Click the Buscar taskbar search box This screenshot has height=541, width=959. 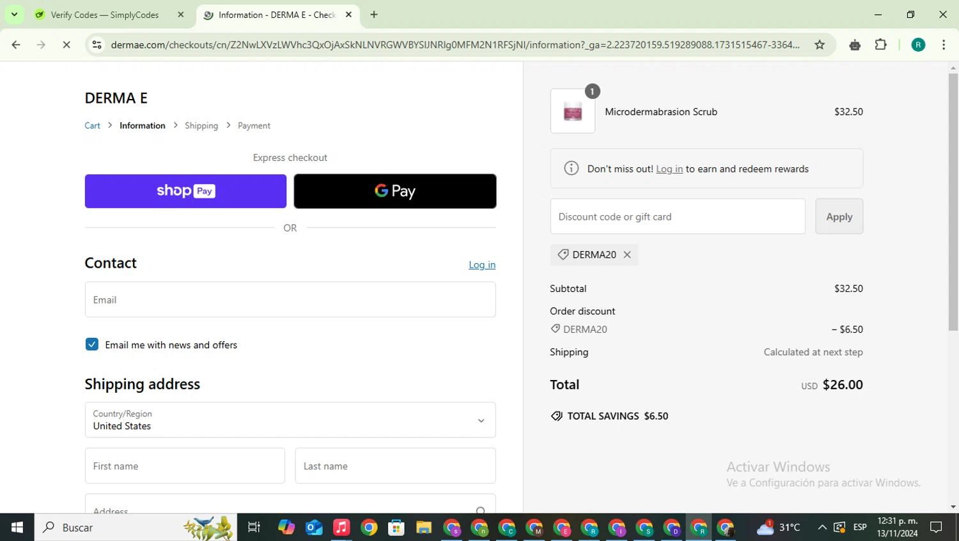coord(136,527)
